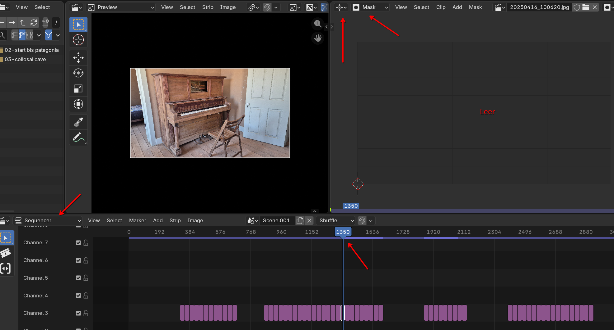Open the Marker menu in Sequencer
This screenshot has width=614, height=330.
coord(138,220)
